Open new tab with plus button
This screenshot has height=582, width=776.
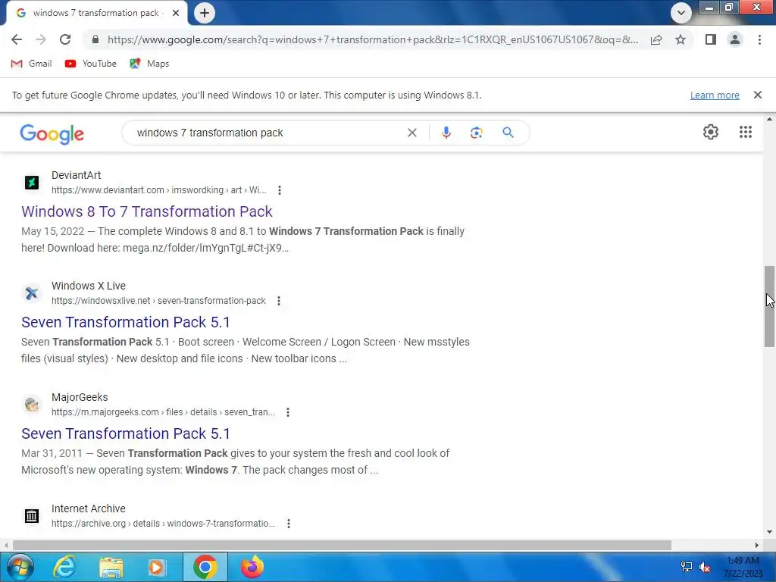click(x=205, y=13)
